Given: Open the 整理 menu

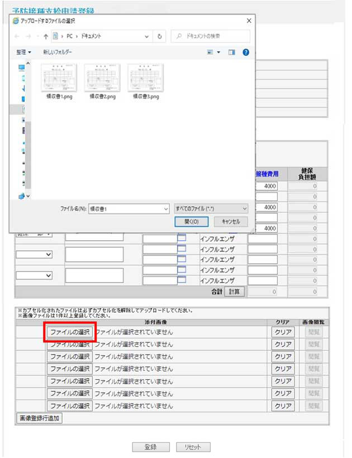Looking at the screenshot, I should (23, 52).
